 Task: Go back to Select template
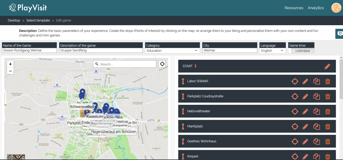38,20
